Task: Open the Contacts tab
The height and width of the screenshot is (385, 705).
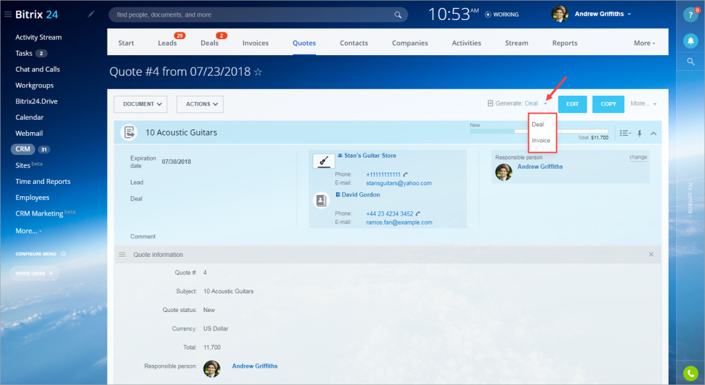Action: [354, 43]
